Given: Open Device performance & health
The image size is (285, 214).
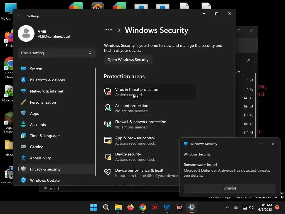Looking at the screenshot, I should tap(142, 173).
